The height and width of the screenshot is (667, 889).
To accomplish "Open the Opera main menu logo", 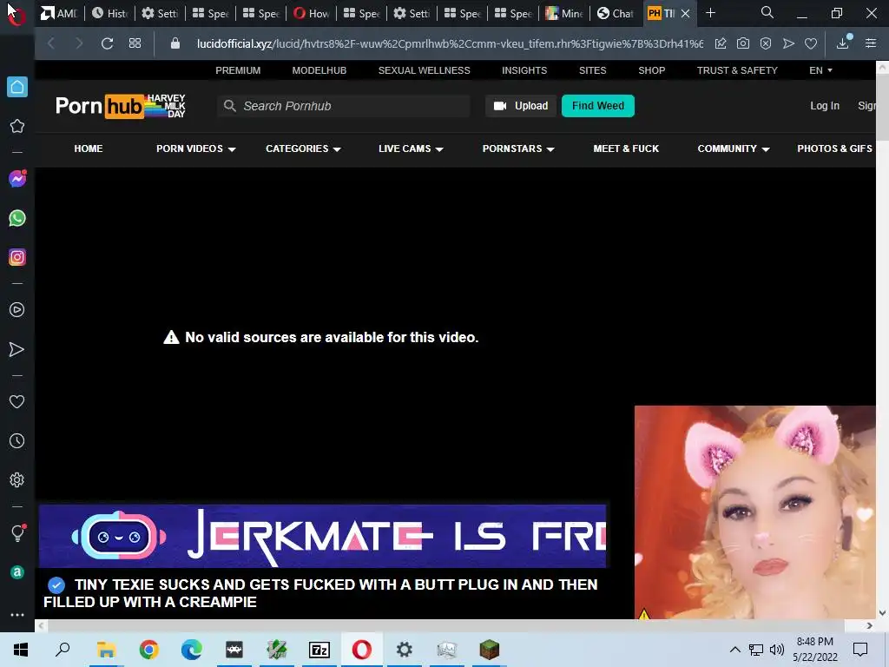I will point(16,15).
